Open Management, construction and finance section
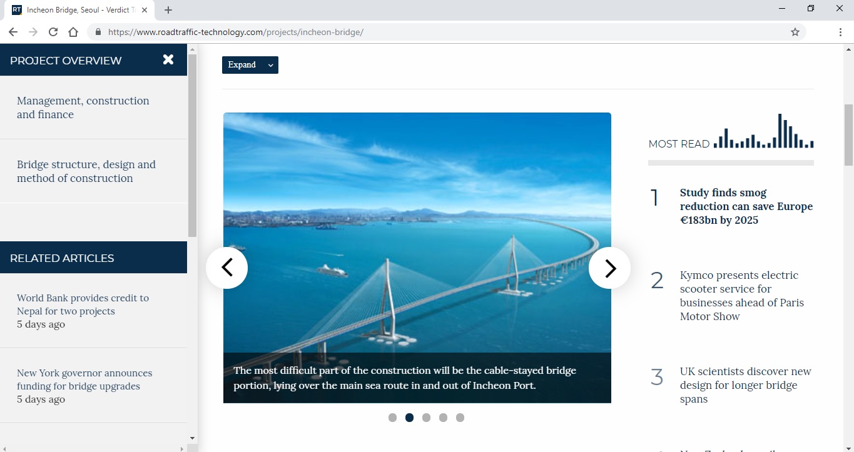Screen dimensions: 854x452 [x=83, y=108]
